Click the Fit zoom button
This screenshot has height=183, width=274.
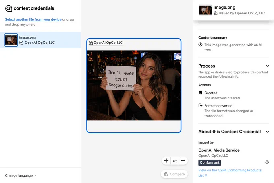tap(175, 161)
